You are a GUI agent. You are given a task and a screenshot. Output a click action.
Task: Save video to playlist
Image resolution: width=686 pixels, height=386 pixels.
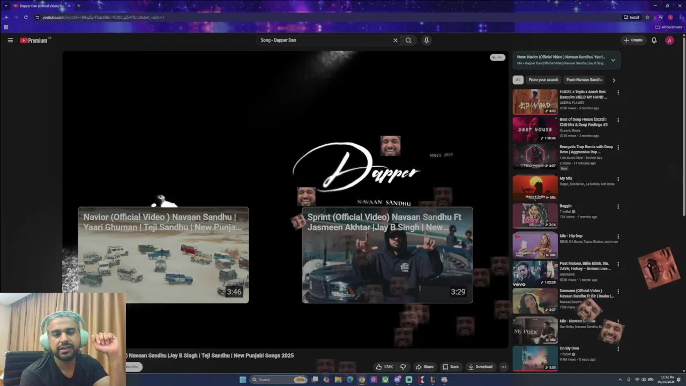pos(451,367)
